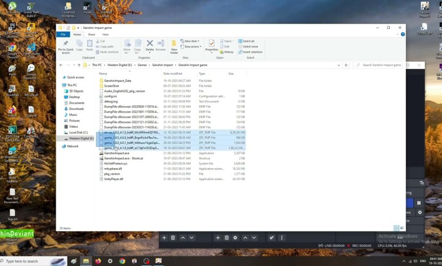The width and height of the screenshot is (442, 266).
Task: Click Invert selection in ribbon
Action: pyautogui.click(x=250, y=52)
